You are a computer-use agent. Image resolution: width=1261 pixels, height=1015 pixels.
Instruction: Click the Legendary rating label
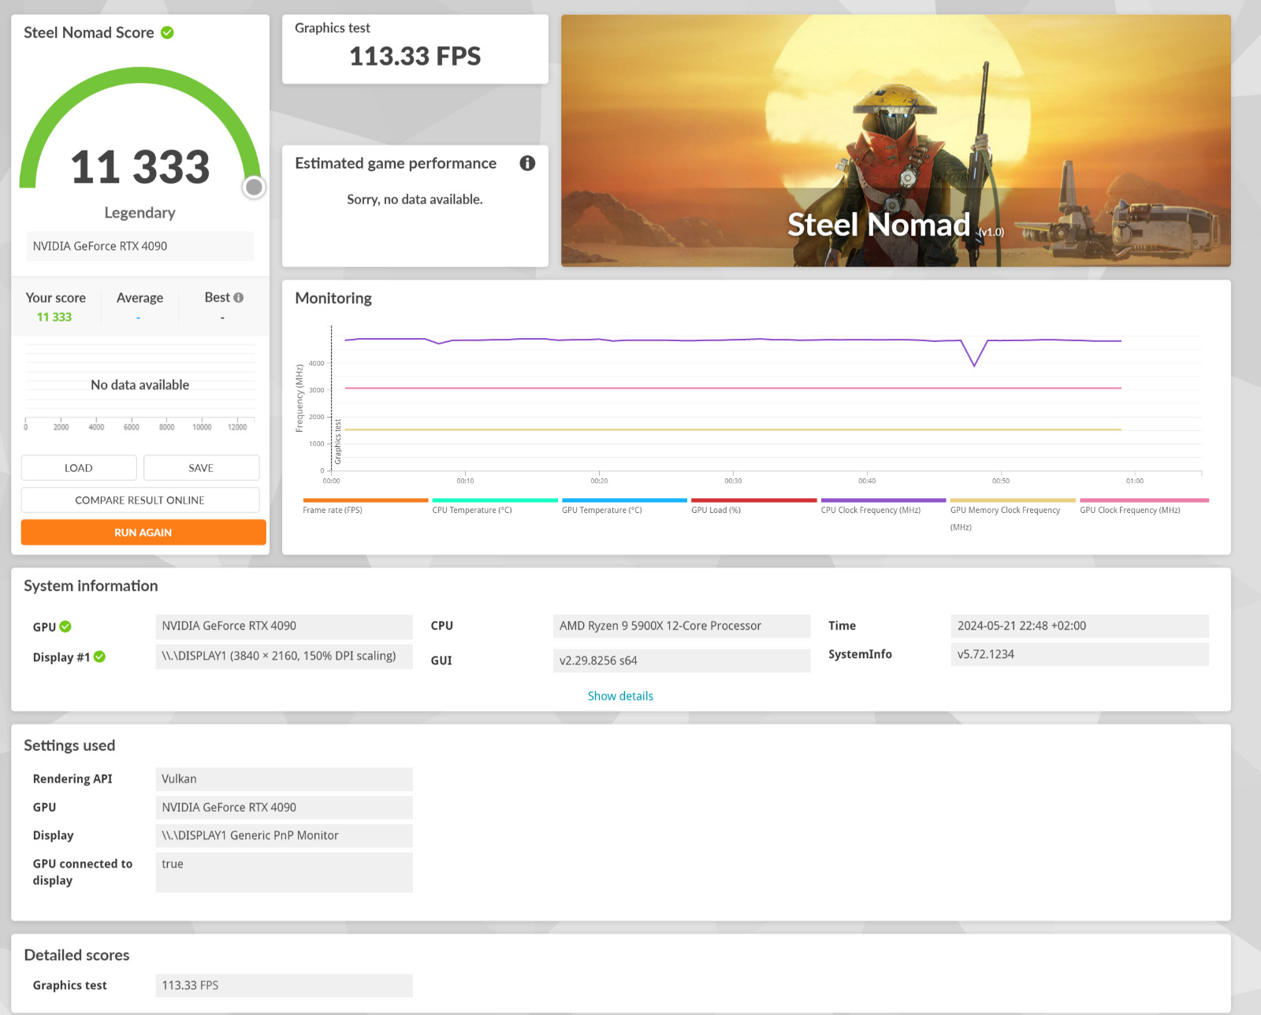pos(140,213)
